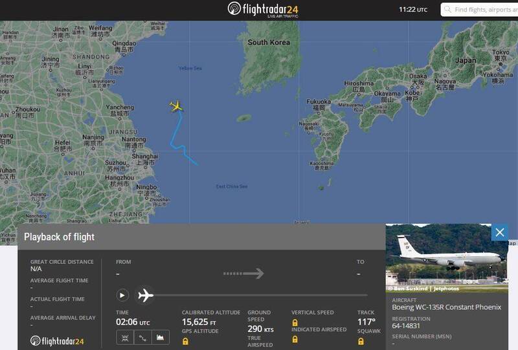Select the yellow aircraft icon on the map
Viewport: 518px width, 350px height.
[176, 106]
